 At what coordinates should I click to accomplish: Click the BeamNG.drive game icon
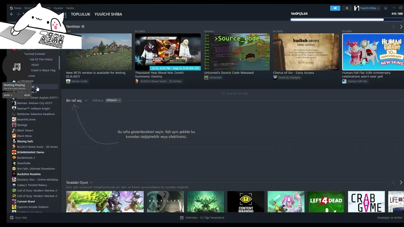[14, 119]
